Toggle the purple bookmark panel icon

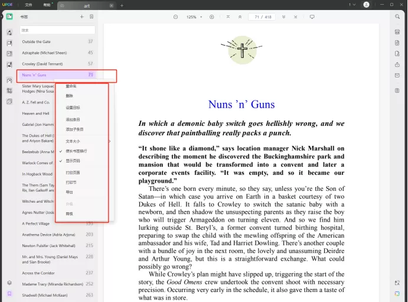pyautogui.click(x=9, y=294)
